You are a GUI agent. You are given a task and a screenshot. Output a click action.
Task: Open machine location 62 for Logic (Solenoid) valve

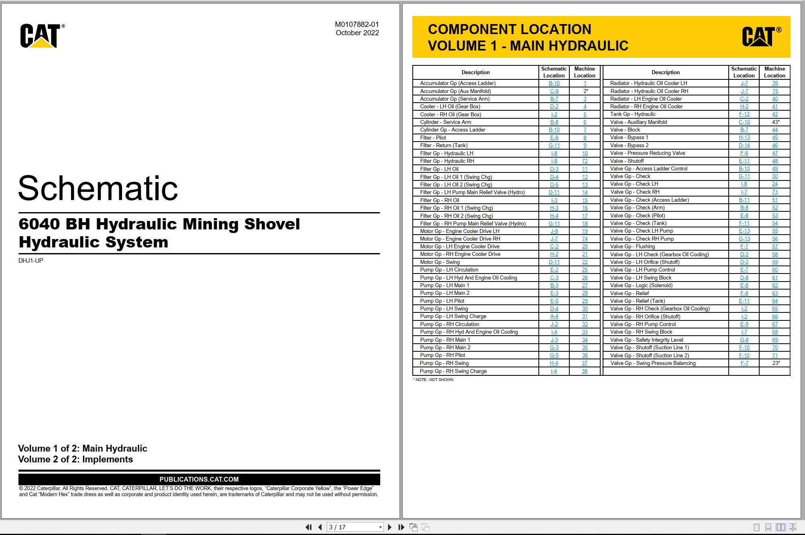pos(775,286)
